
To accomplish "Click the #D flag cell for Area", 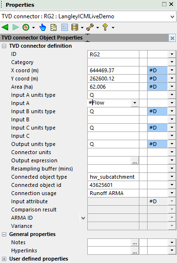I will coord(157,87).
